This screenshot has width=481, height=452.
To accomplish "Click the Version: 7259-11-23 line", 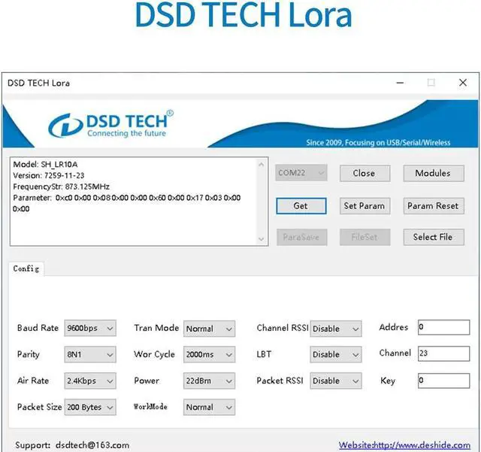I will (48, 175).
